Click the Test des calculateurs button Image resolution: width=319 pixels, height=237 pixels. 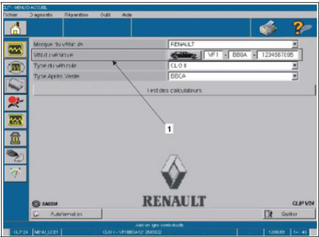pos(174,90)
